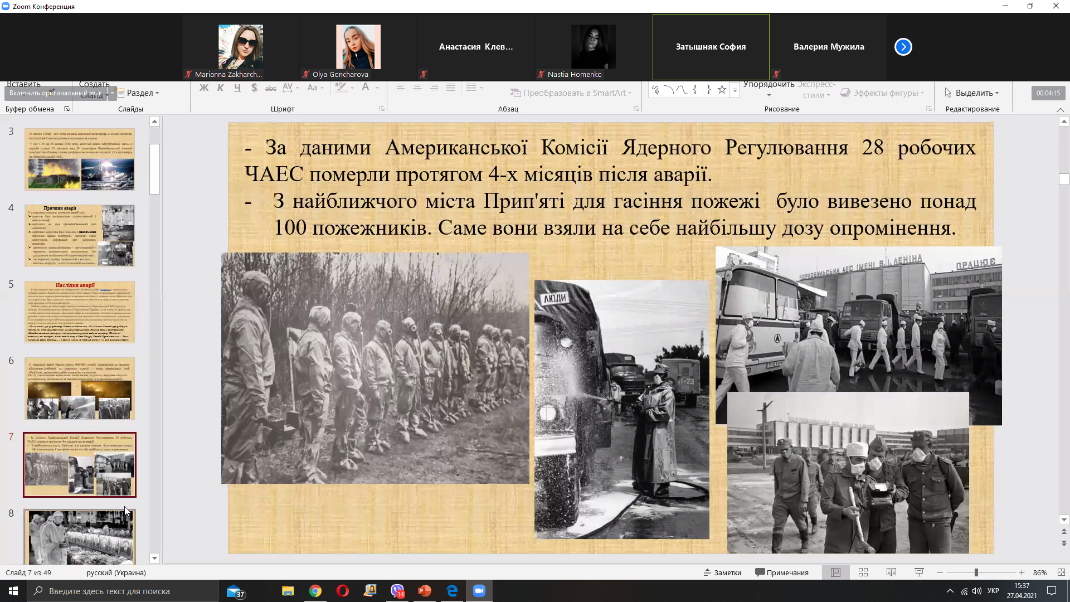Open slide 4 'Причини аварії' thumbnail
The image size is (1070, 602).
click(80, 236)
